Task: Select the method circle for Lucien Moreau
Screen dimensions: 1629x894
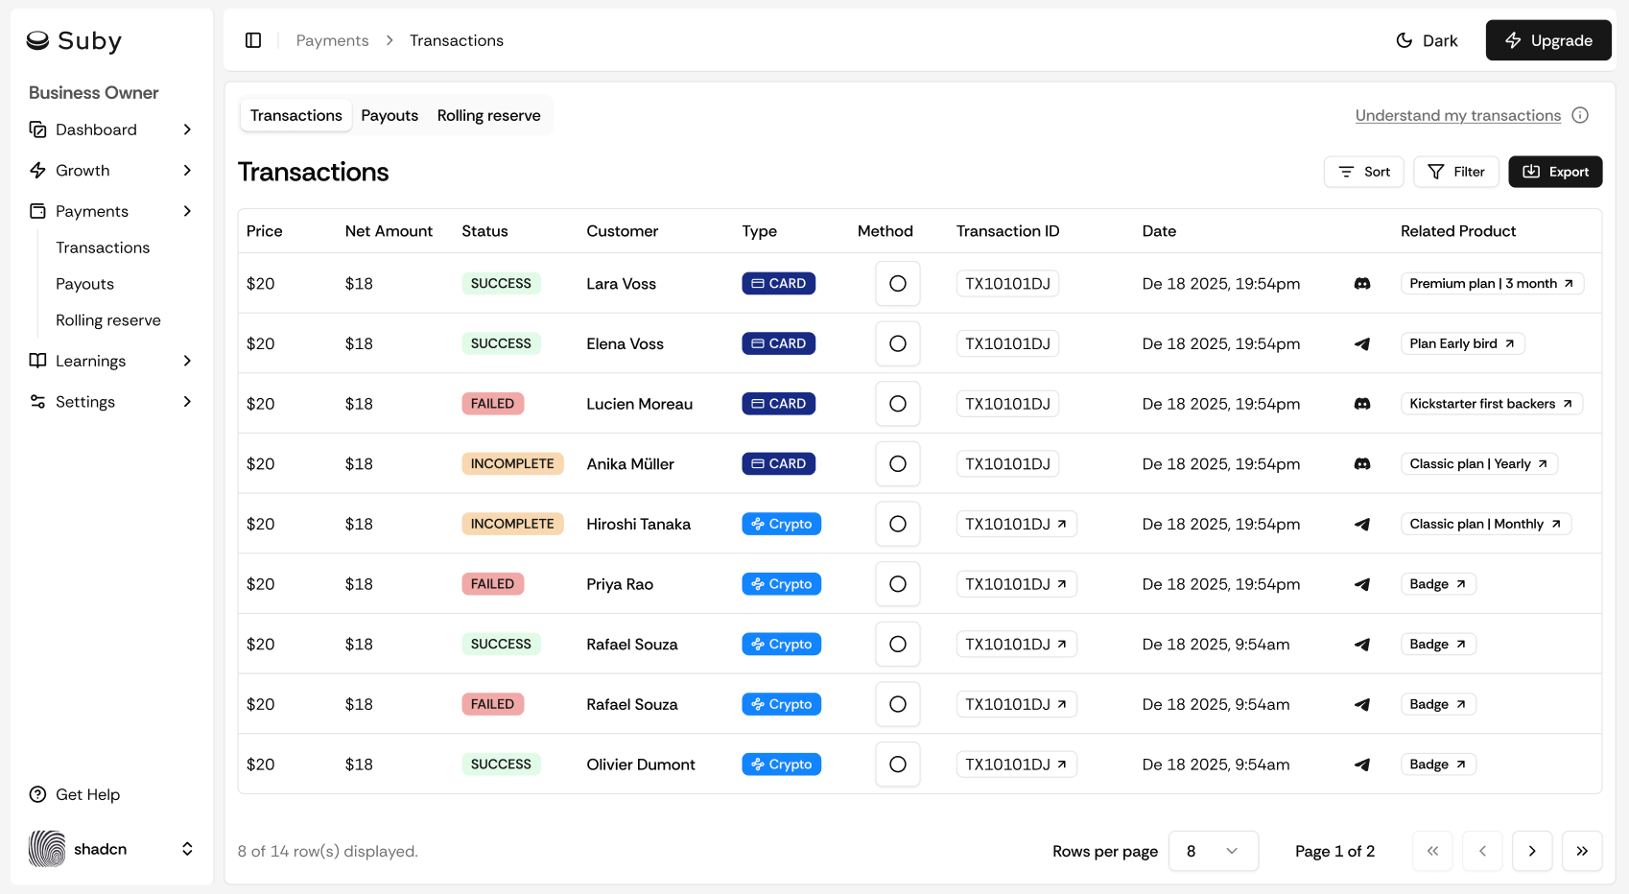Action: 897,404
